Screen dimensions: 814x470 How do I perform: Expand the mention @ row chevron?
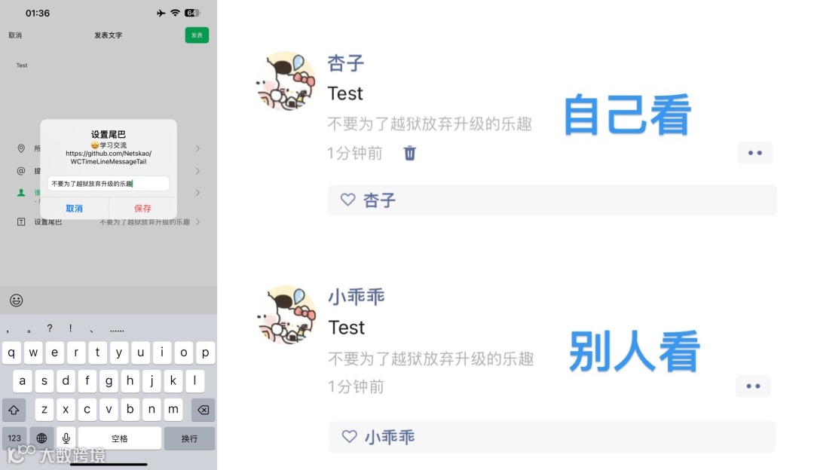(197, 171)
